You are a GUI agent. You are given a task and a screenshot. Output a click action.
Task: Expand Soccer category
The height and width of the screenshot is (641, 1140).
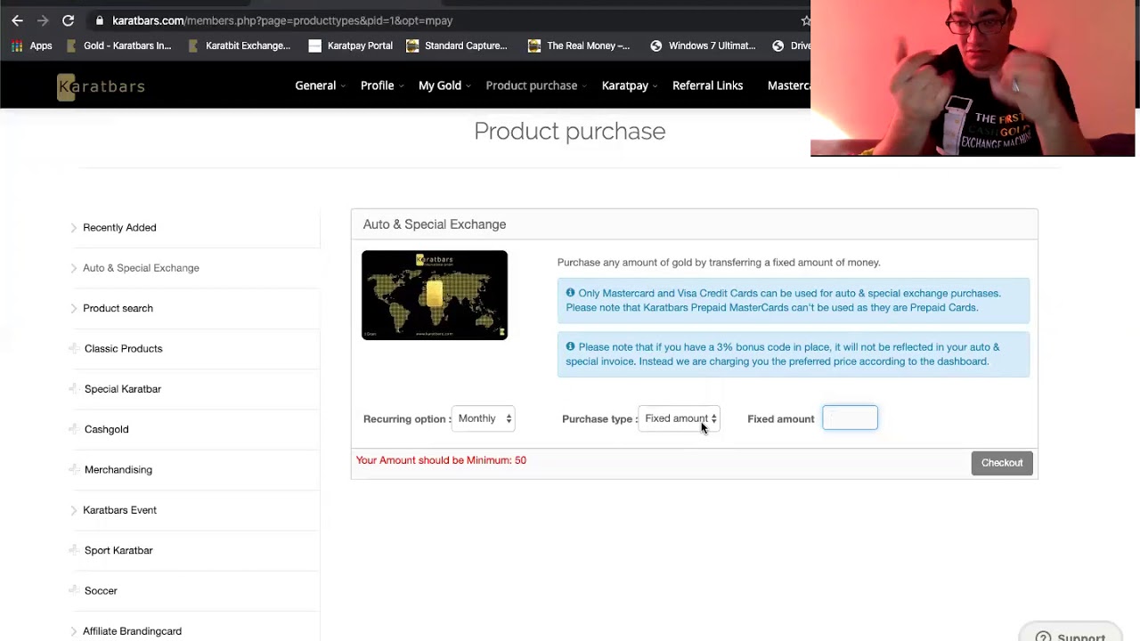pos(101,591)
